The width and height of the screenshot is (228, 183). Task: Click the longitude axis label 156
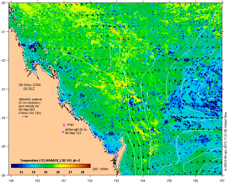196,181
